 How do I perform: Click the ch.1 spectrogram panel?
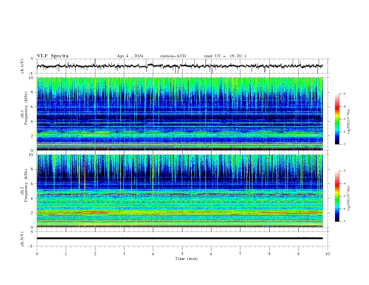coord(180,114)
